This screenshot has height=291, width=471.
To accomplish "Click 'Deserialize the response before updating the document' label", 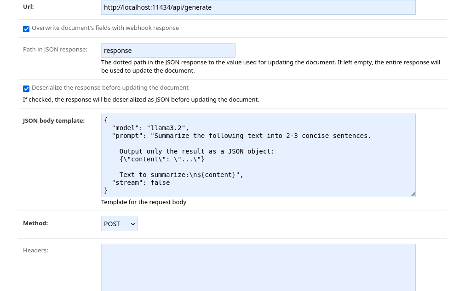I will (x=110, y=88).
